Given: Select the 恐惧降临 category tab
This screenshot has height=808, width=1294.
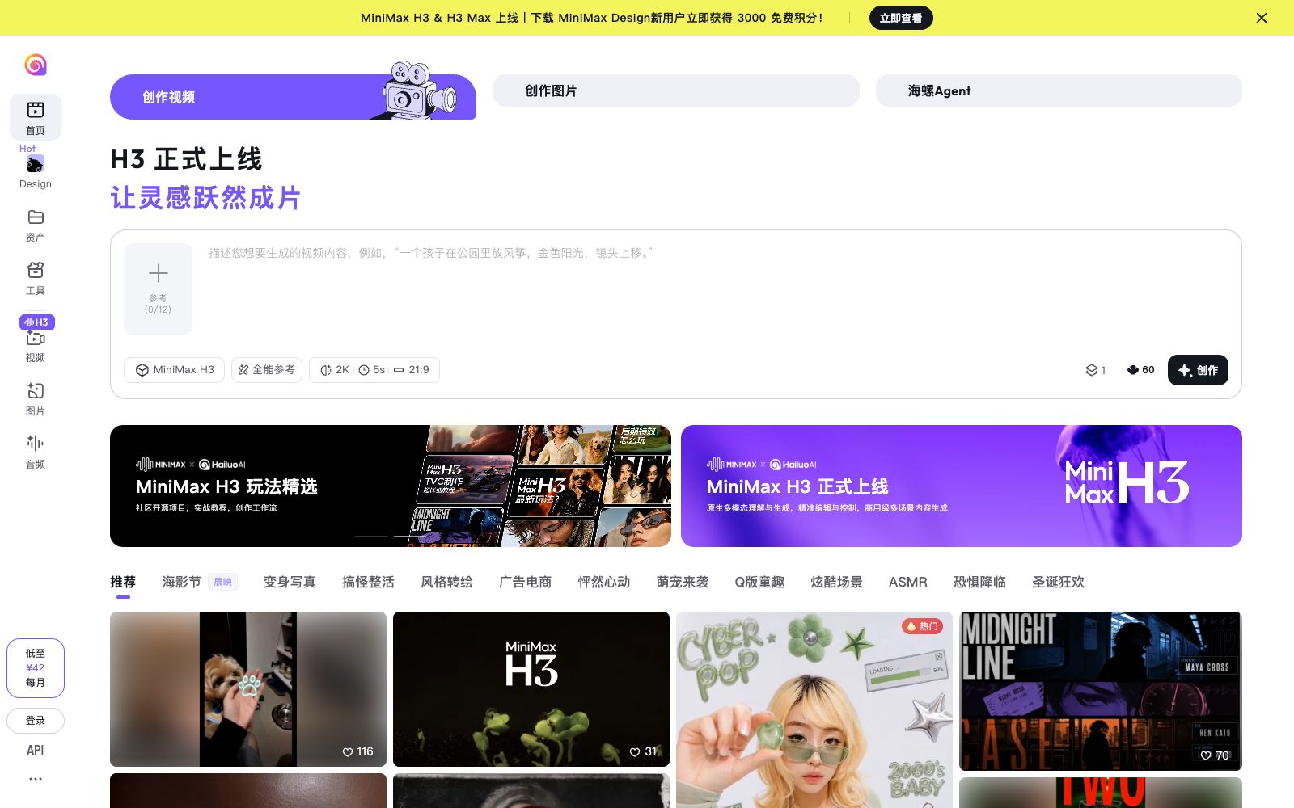Looking at the screenshot, I should pyautogui.click(x=979, y=582).
